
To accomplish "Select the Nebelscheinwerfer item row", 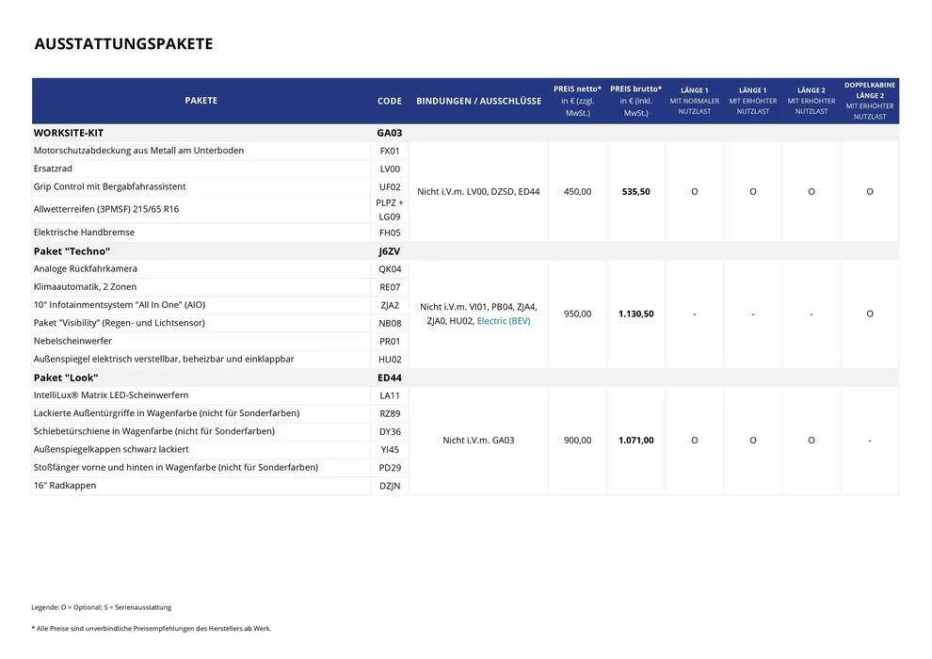I will point(72,341).
